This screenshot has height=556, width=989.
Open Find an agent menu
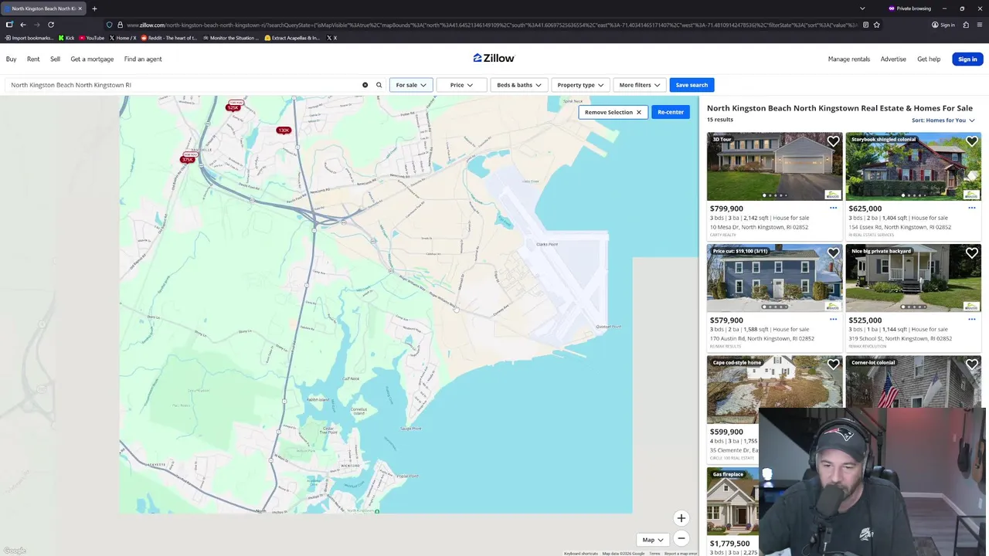point(143,59)
